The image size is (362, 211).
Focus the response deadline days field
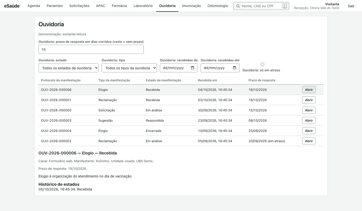point(91,49)
